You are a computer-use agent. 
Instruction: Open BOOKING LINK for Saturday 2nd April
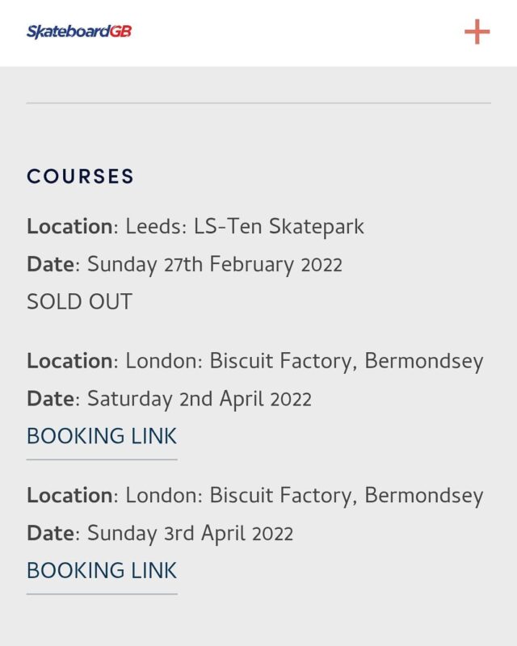[x=102, y=436]
